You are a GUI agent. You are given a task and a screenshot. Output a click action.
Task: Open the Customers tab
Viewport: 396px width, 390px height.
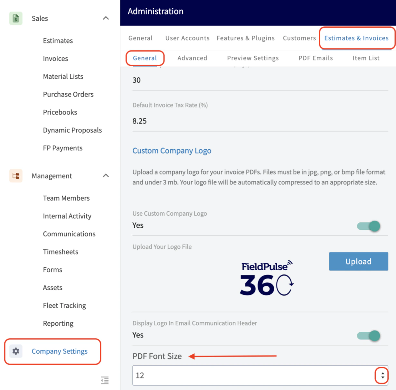299,38
